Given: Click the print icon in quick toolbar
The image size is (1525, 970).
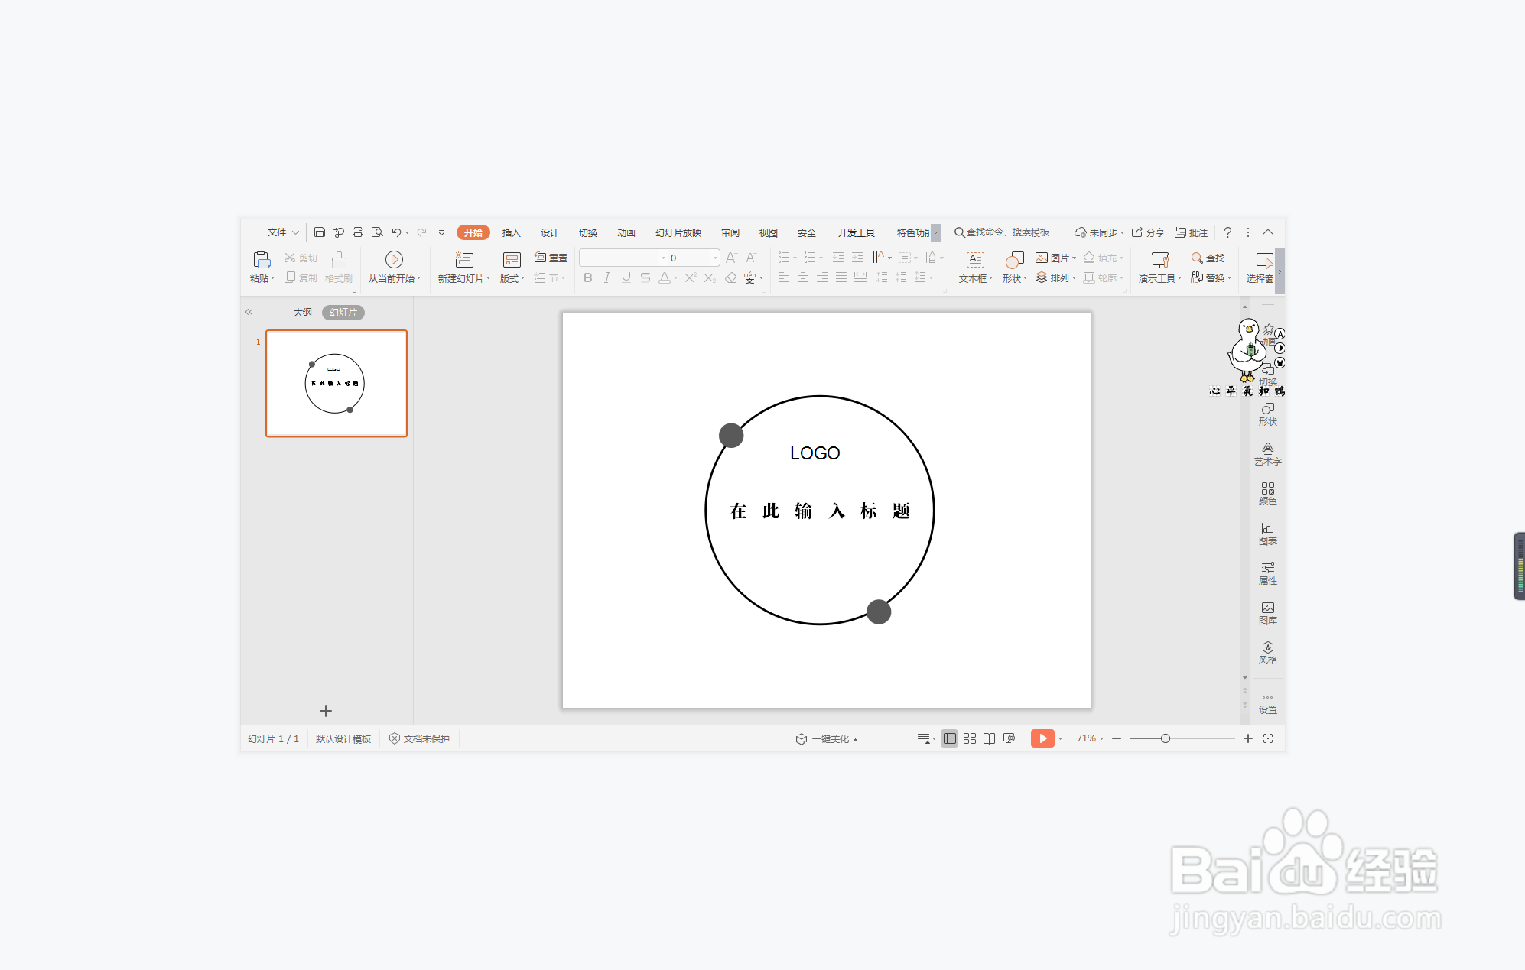Looking at the screenshot, I should coord(358,232).
